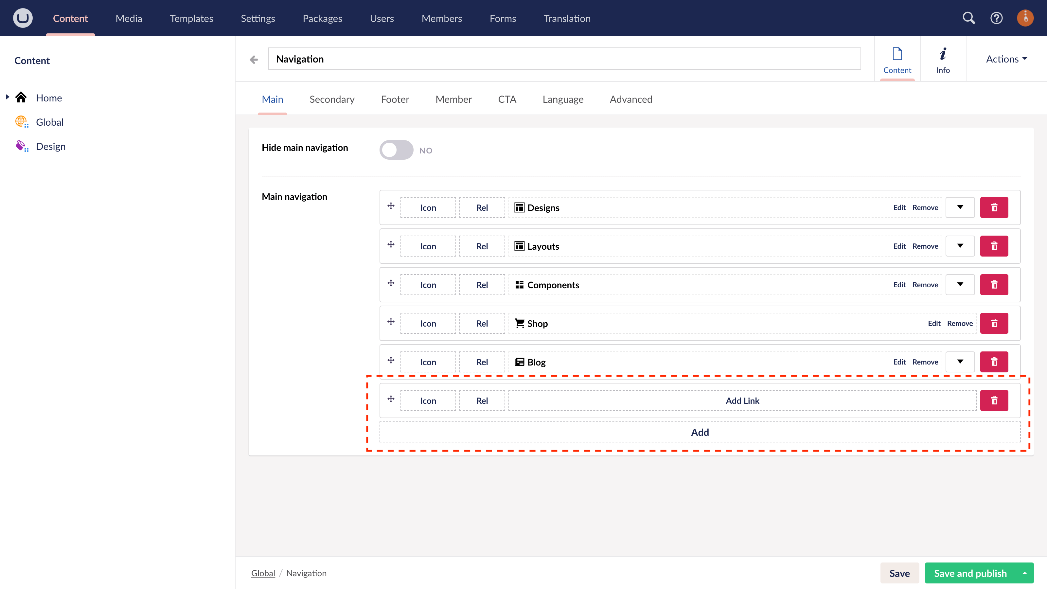Open the help panel
The image size is (1047, 589).
click(997, 18)
